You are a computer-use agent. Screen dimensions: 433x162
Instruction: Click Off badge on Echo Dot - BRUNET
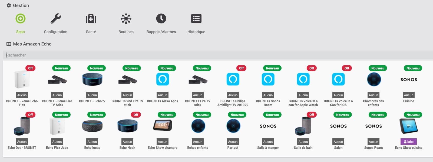click(x=30, y=115)
